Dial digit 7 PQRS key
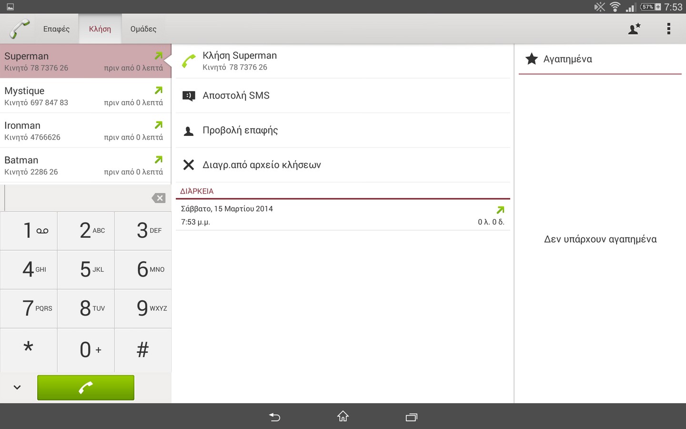This screenshot has width=686, height=429. (x=29, y=309)
